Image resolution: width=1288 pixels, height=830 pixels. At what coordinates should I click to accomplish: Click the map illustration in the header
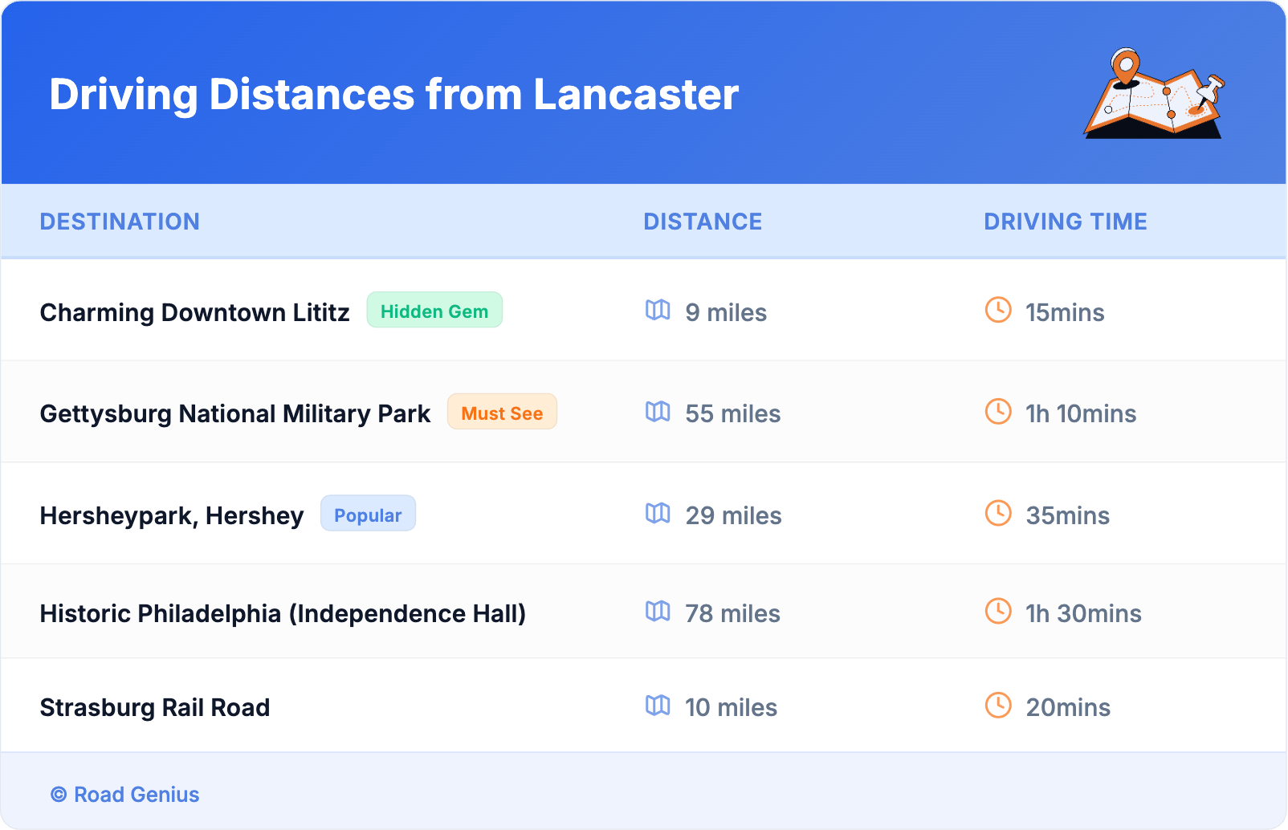coord(1154,94)
